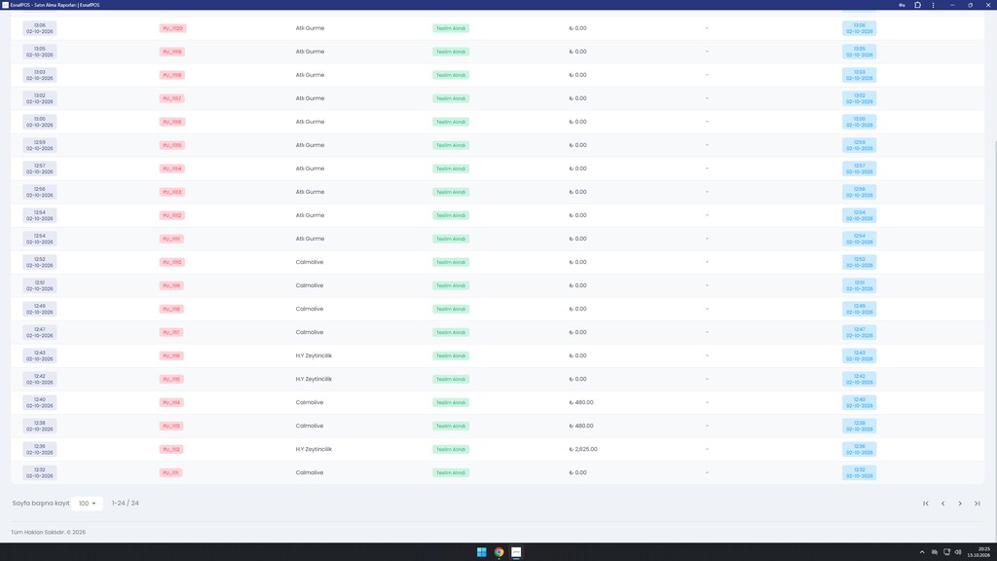Open the Windows Start menu

coord(481,552)
